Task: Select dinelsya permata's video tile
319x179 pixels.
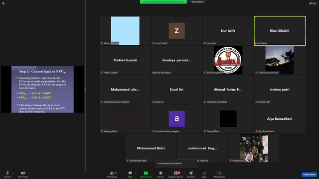Action: click(x=176, y=60)
